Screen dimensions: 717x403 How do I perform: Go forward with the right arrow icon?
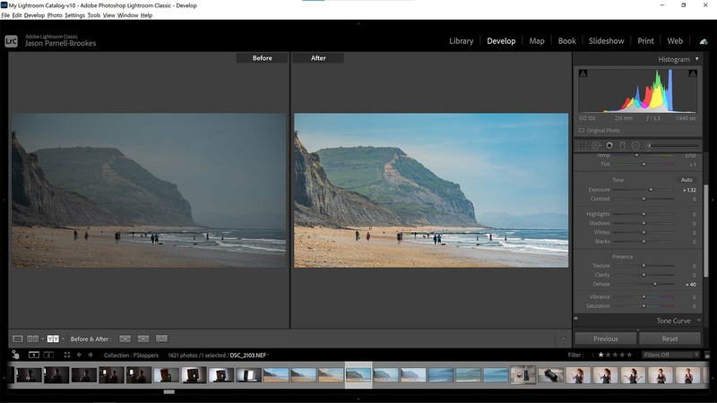(x=91, y=355)
